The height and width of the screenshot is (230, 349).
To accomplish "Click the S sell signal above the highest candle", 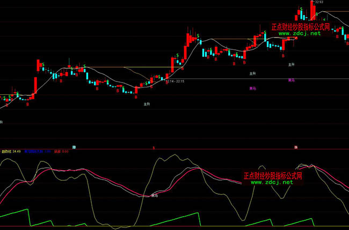I will (302, 9).
